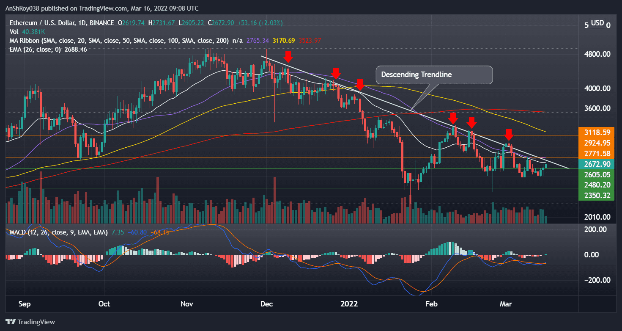Toggle the Vol indicator legend

click(x=14, y=31)
